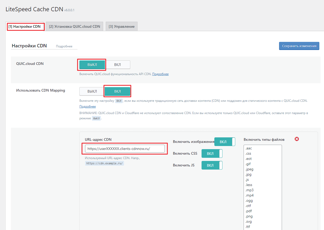Open Установка QUIC.cloud CDN tab
The image size is (324, 230).
click(x=74, y=26)
